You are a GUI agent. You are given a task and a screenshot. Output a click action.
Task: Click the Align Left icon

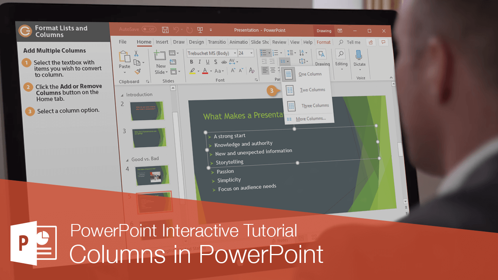(265, 70)
